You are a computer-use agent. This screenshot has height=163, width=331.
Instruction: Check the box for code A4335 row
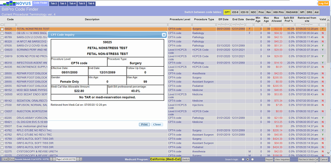pos(2,67)
